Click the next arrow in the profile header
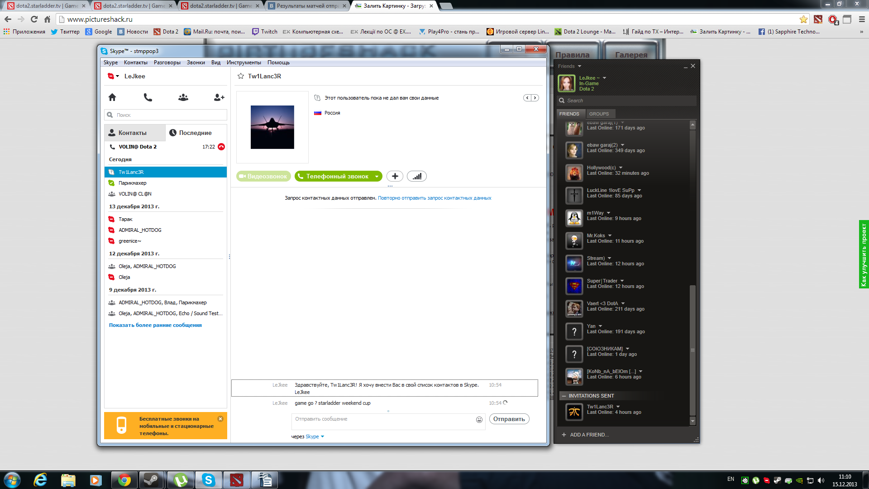Viewport: 869px width, 489px height. click(x=535, y=98)
